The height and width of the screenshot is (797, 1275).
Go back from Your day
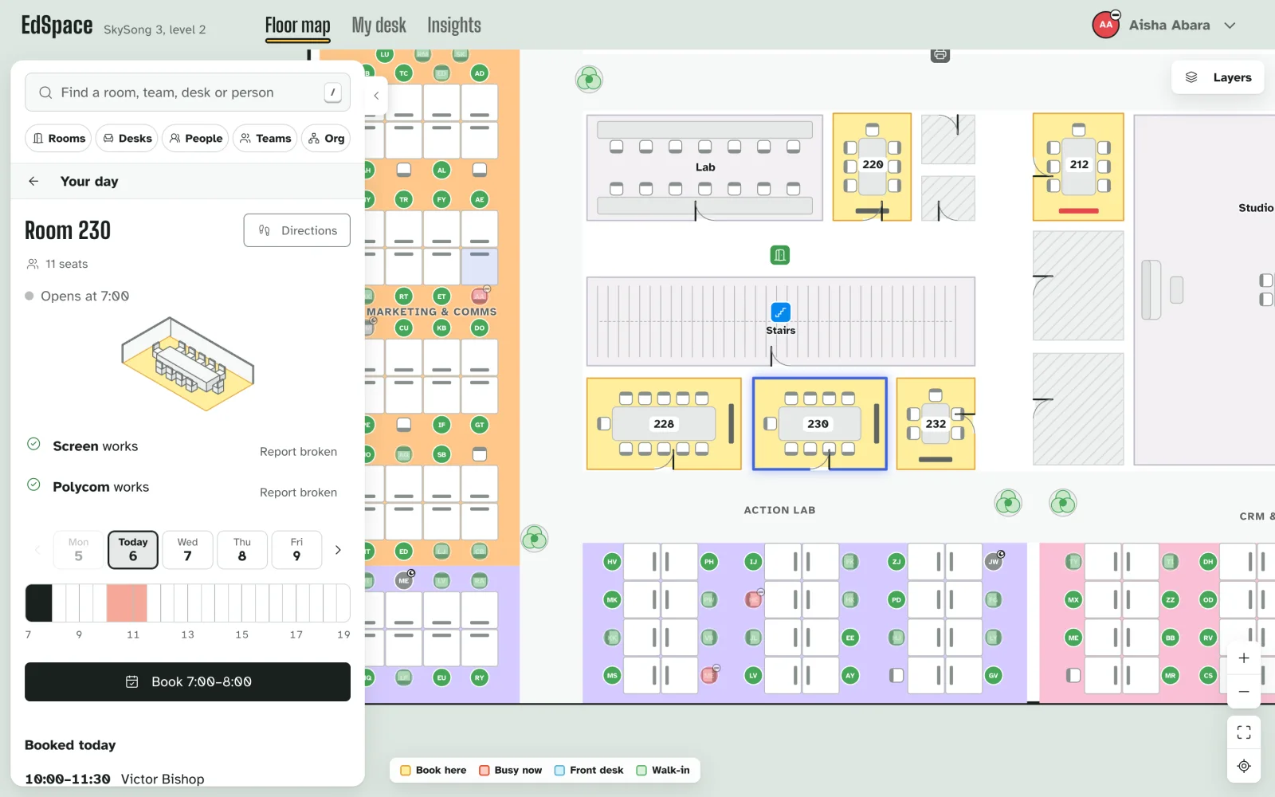point(33,182)
